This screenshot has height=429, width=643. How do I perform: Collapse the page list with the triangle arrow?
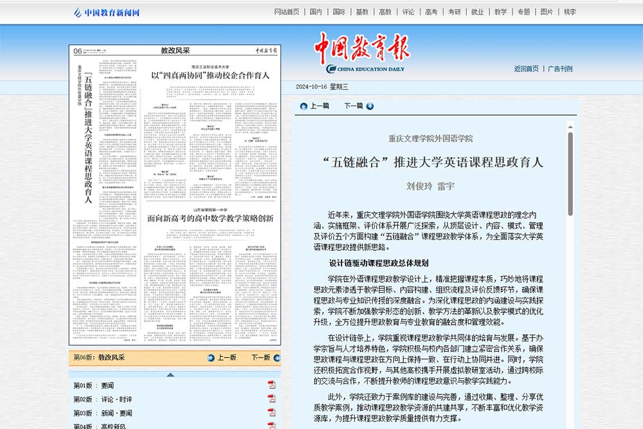[170, 374]
